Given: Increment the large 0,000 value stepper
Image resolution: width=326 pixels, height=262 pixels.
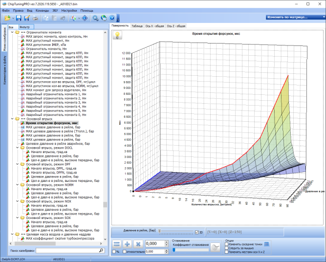Looking at the screenshot, I should click(166, 242).
